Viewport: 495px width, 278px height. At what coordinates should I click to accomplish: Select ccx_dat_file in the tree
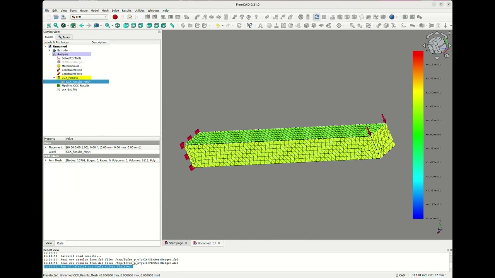click(69, 90)
